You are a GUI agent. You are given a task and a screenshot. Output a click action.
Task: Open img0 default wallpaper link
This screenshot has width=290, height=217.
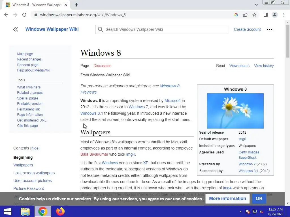click(x=242, y=139)
